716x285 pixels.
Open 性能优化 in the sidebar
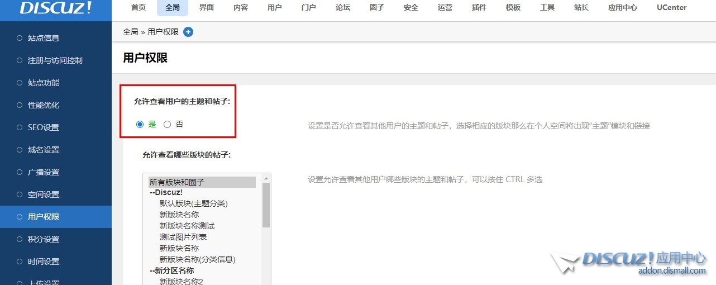(44, 105)
